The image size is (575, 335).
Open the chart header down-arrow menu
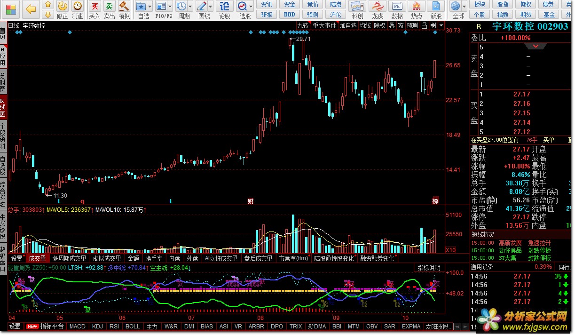[x=441, y=25]
